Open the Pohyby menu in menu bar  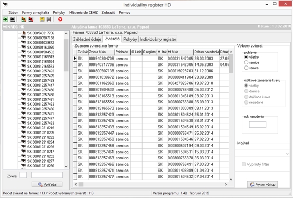(59, 13)
